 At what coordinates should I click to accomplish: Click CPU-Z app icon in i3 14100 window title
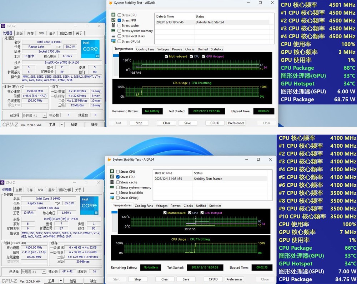3,26
